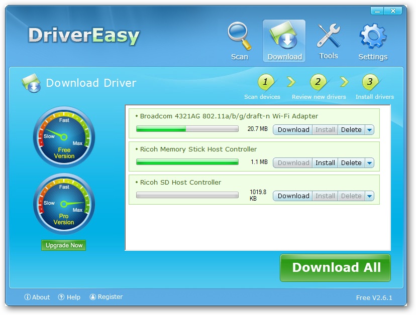The width and height of the screenshot is (416, 315).
Task: Switch to the Settings tab label
Action: pos(373,57)
